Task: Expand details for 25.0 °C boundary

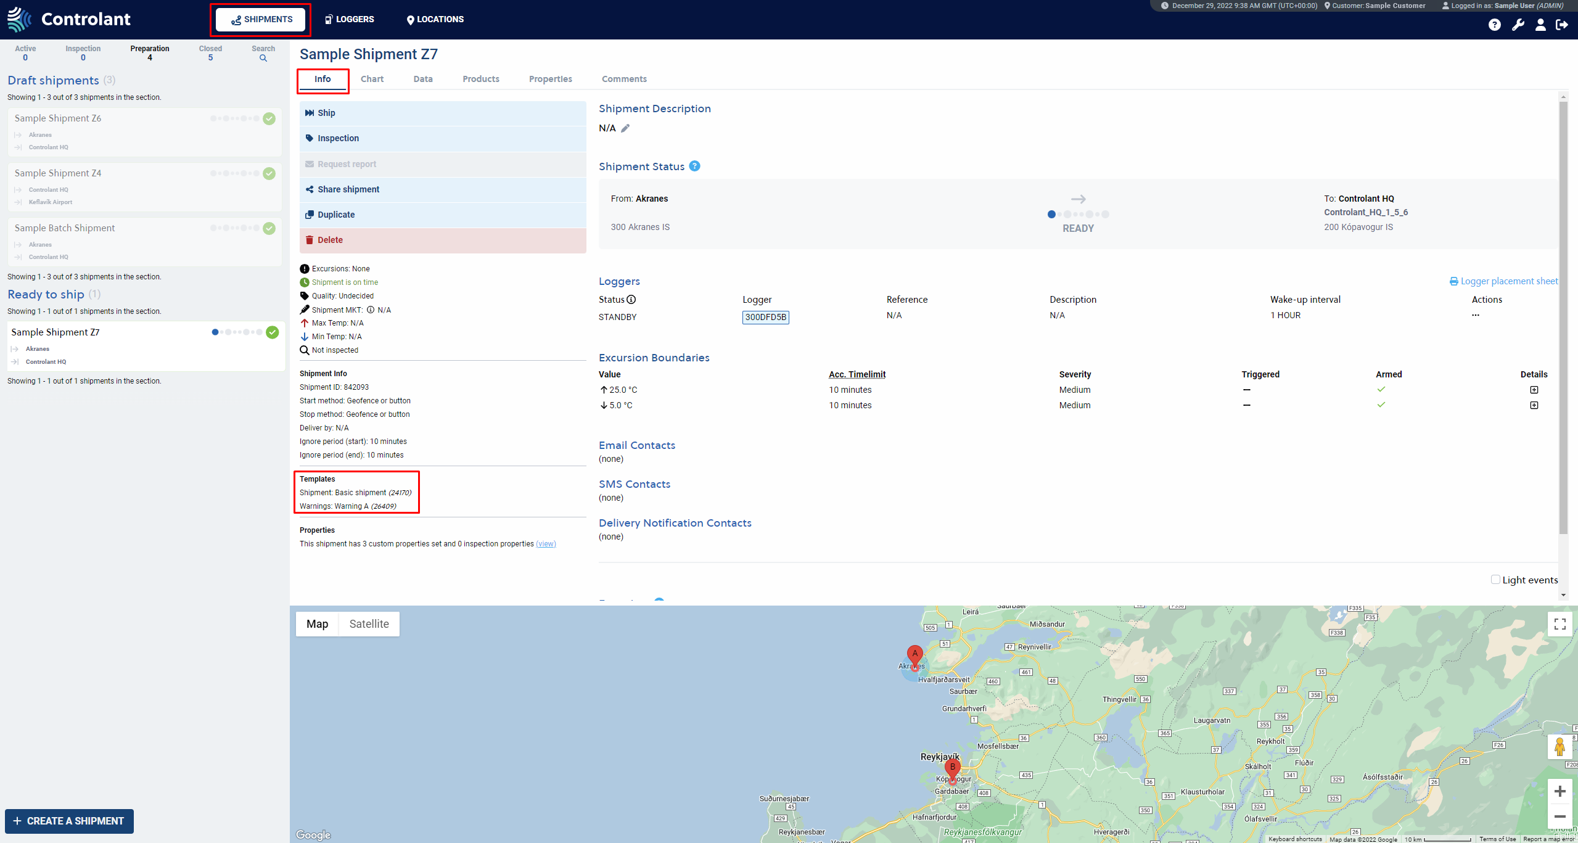Action: point(1534,390)
